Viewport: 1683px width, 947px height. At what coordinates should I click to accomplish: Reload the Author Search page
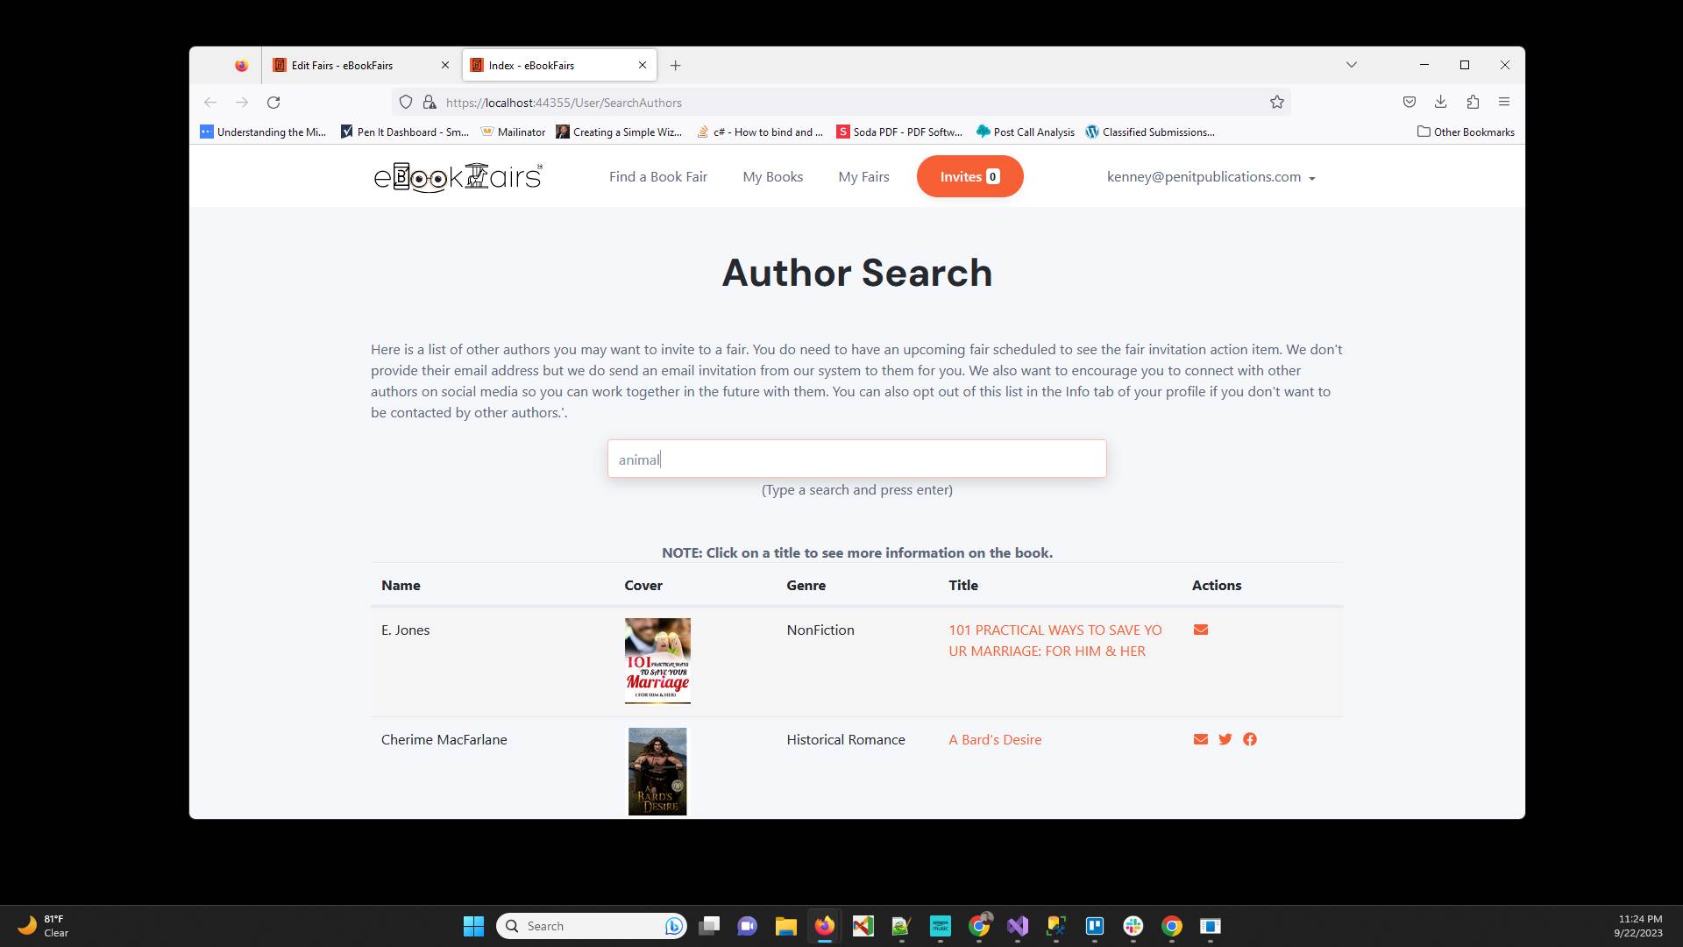pos(273,103)
